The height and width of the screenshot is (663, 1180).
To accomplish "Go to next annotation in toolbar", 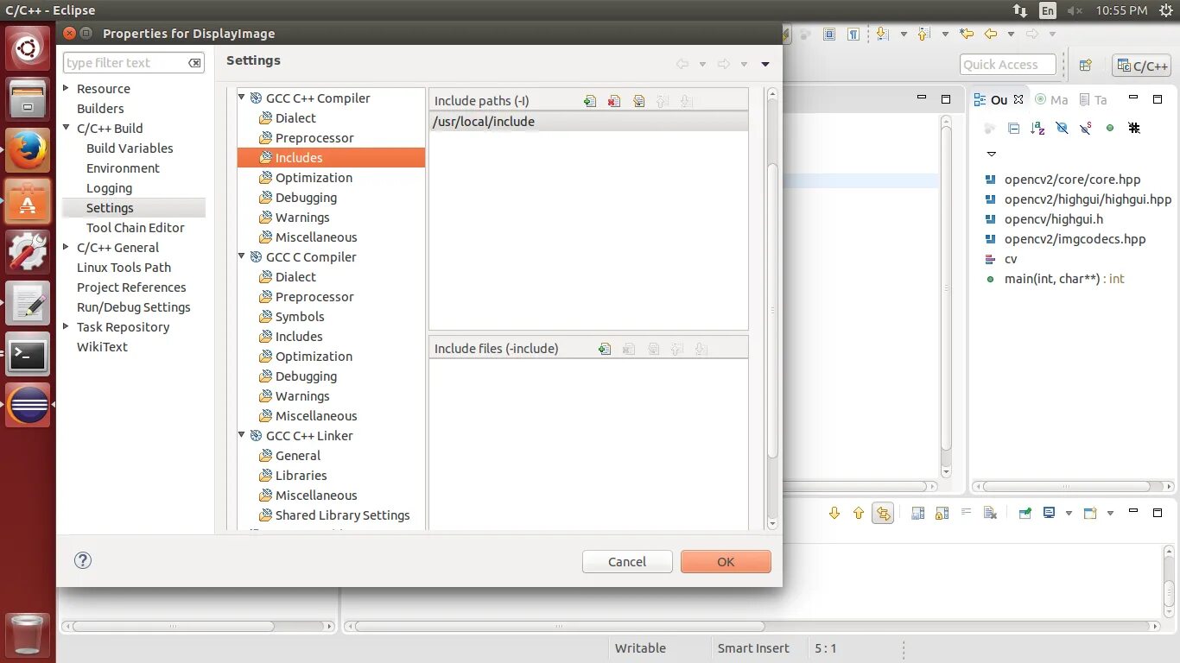I will click(883, 35).
